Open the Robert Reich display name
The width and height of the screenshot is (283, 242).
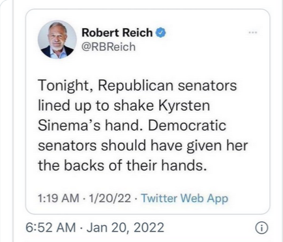point(117,33)
